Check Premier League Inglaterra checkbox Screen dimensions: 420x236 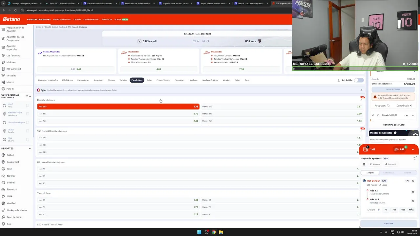(x=28, y=114)
